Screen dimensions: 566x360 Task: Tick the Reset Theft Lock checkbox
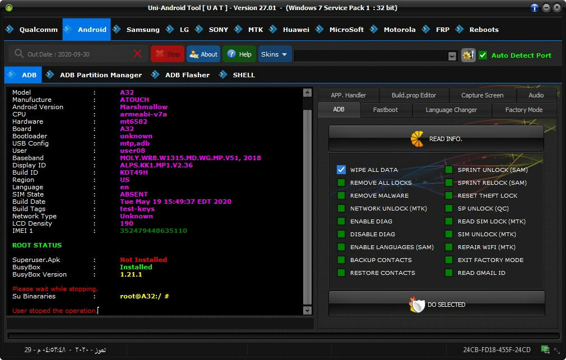point(449,195)
